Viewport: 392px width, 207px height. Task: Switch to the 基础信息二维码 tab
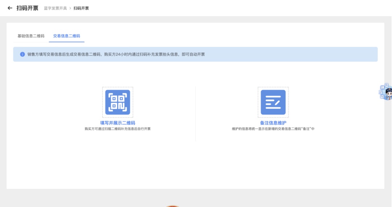point(31,36)
